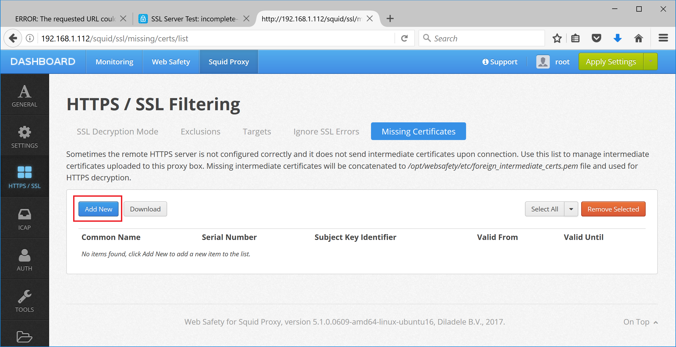The image size is (676, 347).
Task: Expand the Select All dropdown arrow
Action: [571, 209]
